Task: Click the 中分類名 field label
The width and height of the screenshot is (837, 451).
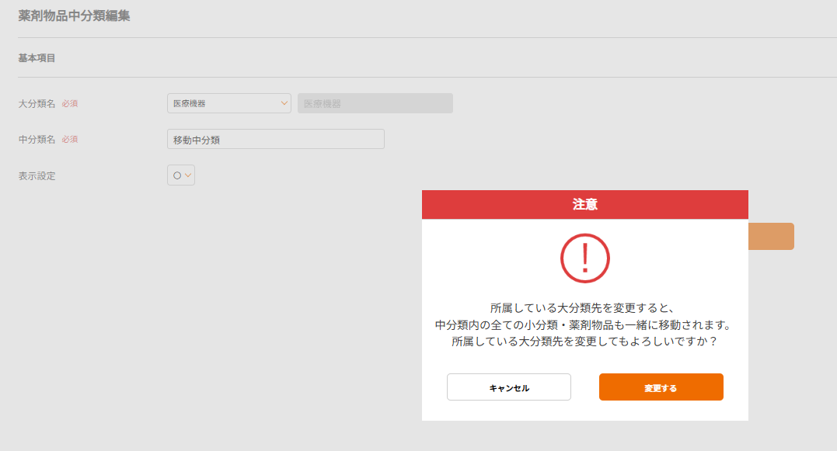Action: coord(37,140)
